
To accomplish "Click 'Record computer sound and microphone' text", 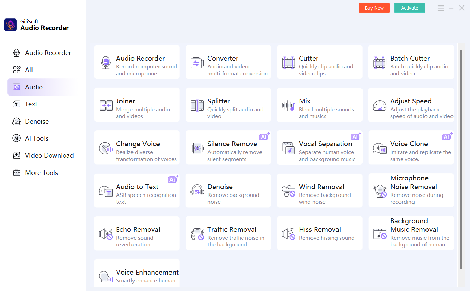I will coord(147,70).
